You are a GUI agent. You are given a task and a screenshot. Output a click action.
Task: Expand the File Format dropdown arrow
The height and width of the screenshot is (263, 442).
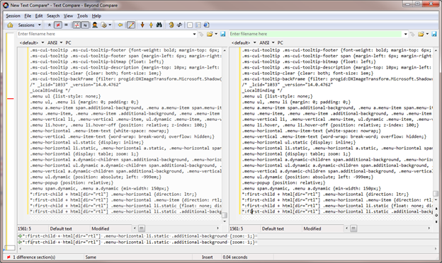coord(110,25)
